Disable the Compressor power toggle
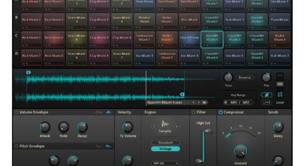Image resolution: width=305 pixels, height=166 pixels. click(220, 112)
